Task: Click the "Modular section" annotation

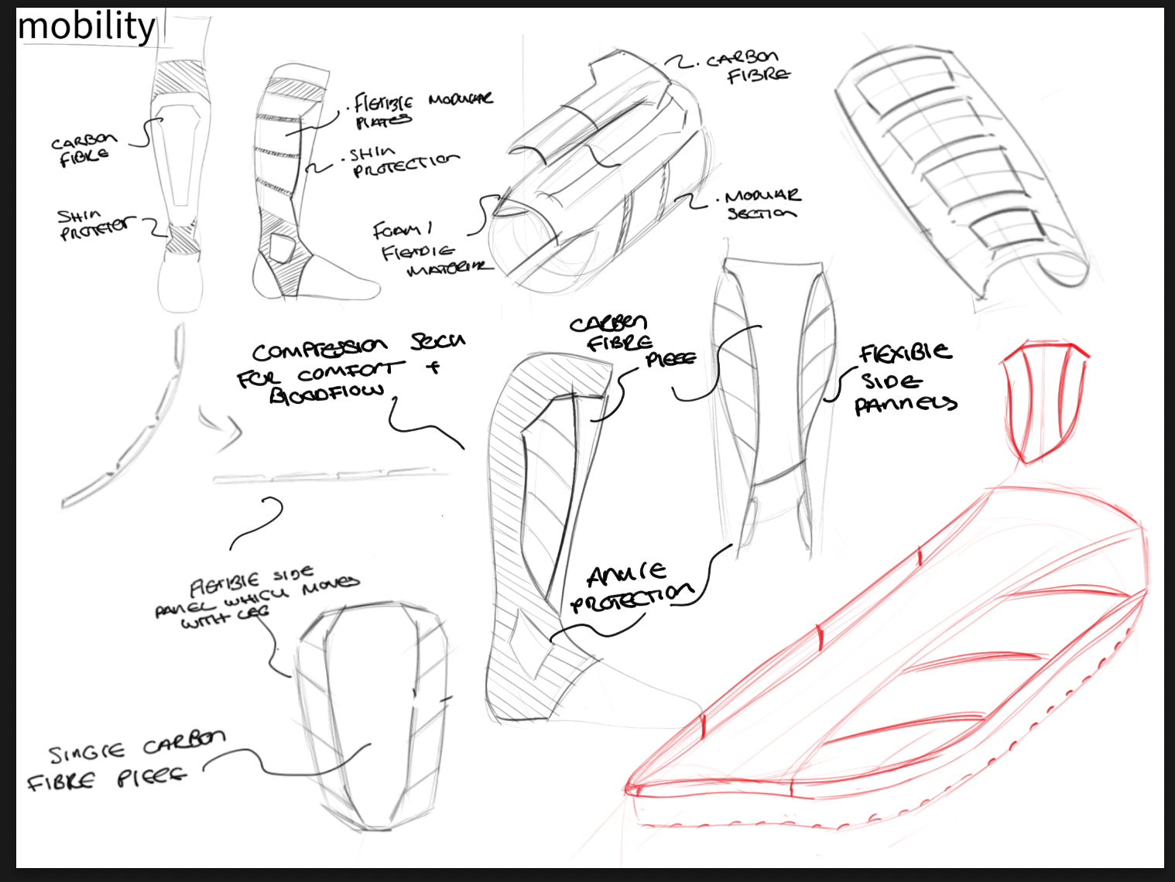Action: [762, 204]
